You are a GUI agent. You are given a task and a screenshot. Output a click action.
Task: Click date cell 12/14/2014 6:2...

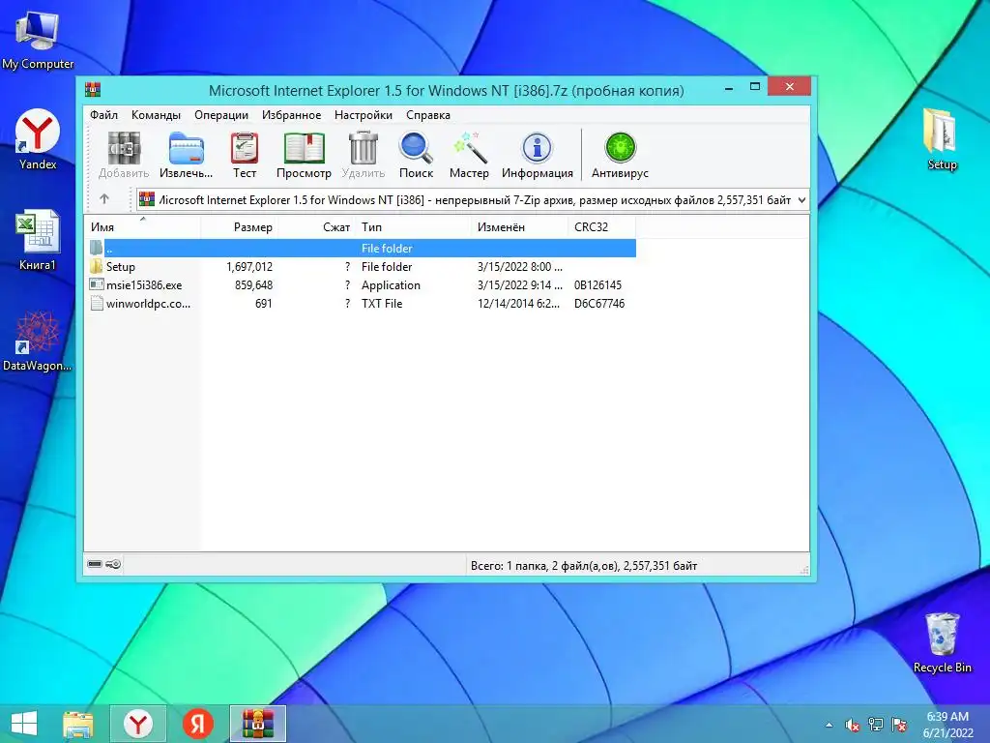(x=518, y=303)
